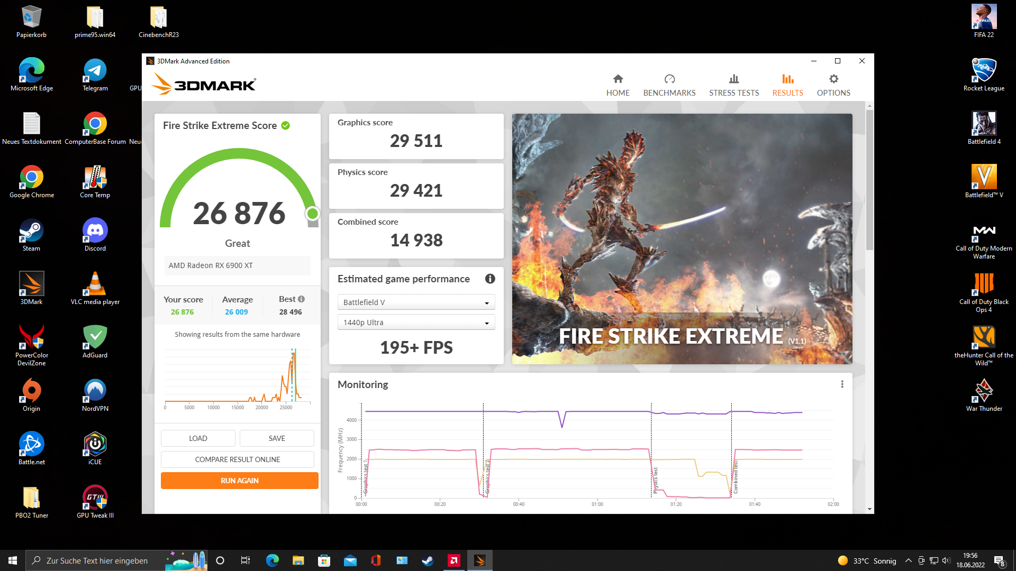Open the Battle.net desktop icon
The width and height of the screenshot is (1016, 571).
click(x=32, y=449)
